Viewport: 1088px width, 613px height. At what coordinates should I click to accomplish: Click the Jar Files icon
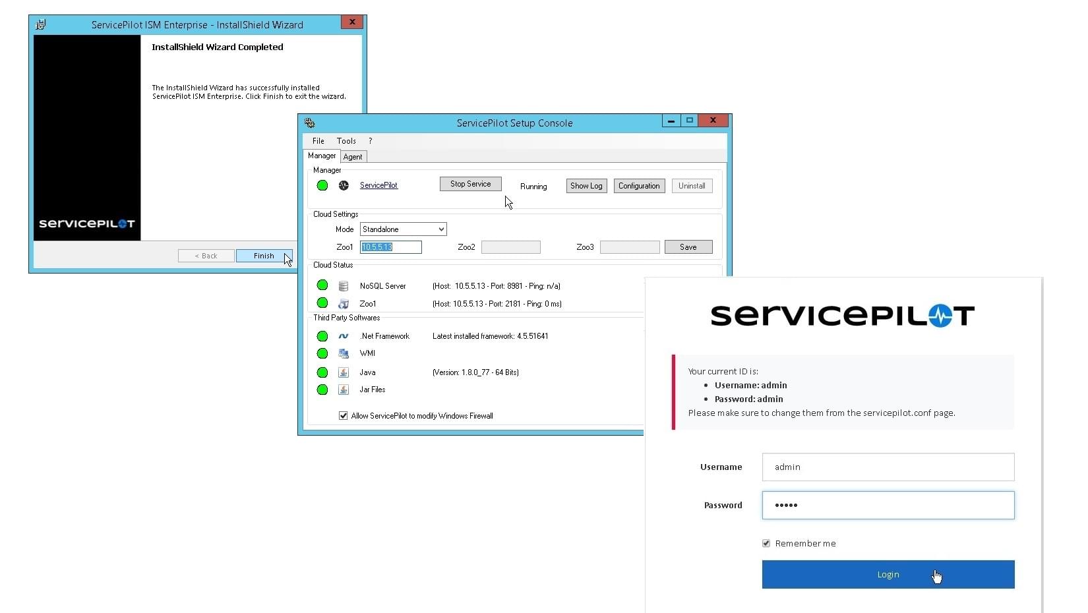[x=344, y=390]
